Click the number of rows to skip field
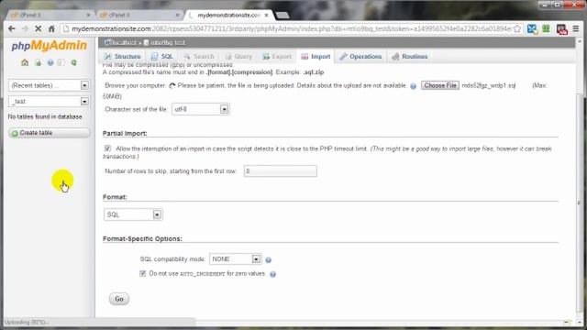 (x=280, y=171)
